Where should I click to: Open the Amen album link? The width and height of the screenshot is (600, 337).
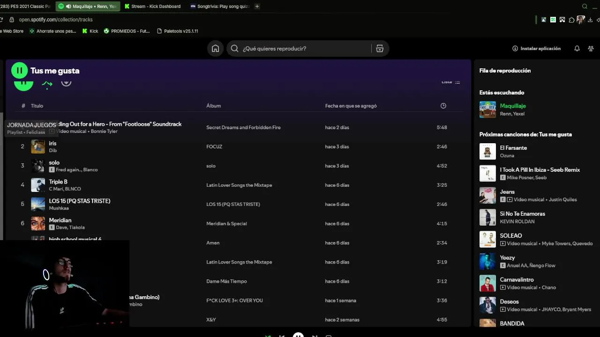click(213, 243)
